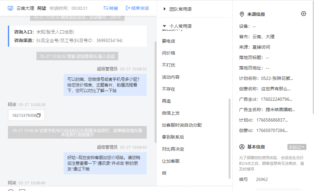Click the 广告主名称 value 提米映画婚前...
Image resolution: width=314 pixels, height=191 pixels.
[x=280, y=110]
